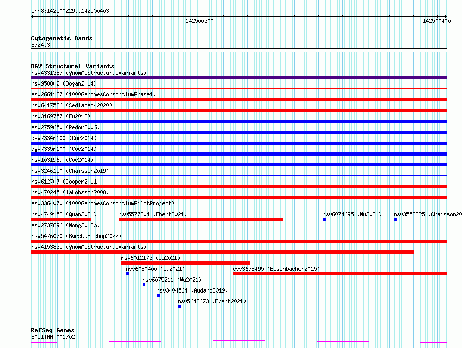Click the small blue nsv6074695 marker
The height and width of the screenshot is (348, 462).
click(x=324, y=219)
